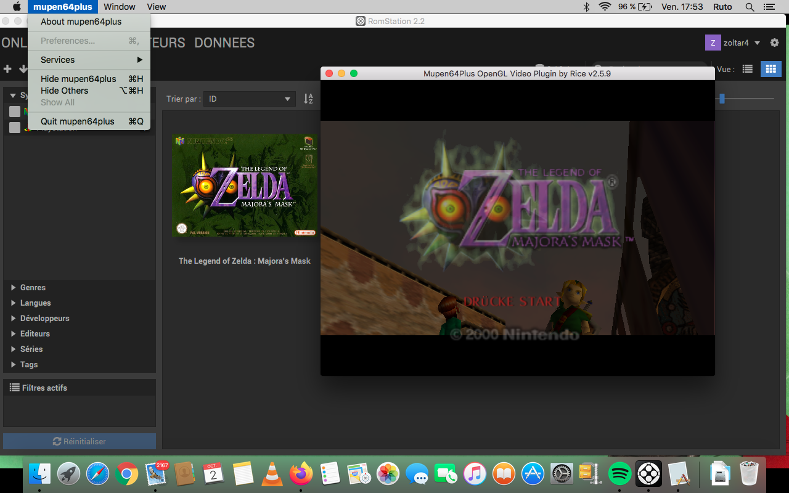This screenshot has width=789, height=493.
Task: Choose Hide mupen64plus
Action: pyautogui.click(x=89, y=79)
